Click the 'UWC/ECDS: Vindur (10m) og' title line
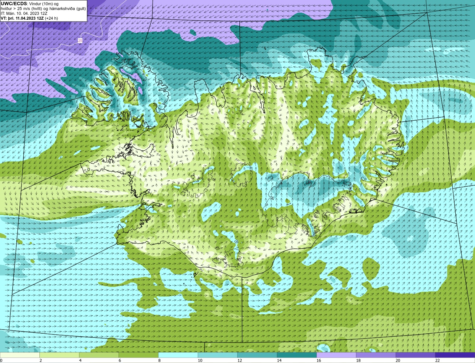Screen dimensions: 475x363 30,4
